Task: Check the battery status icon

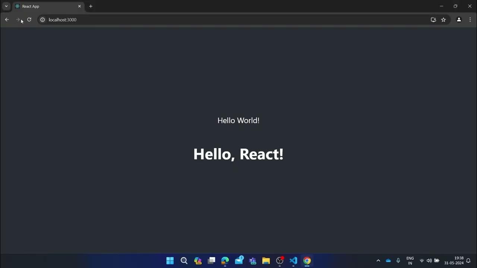Action: point(437,261)
